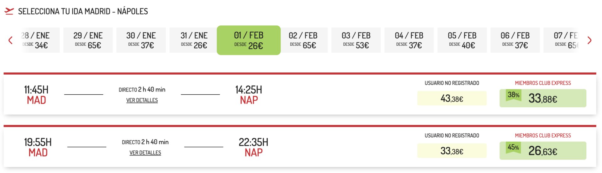Click the 45% discount badge

tap(513, 148)
